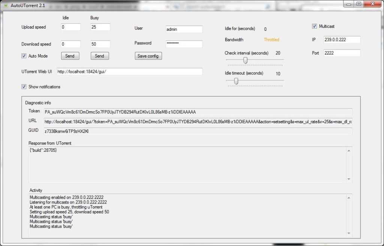Viewport: 384px width, 246px height.
Task: Select the Download speed Busy field
Action: click(100, 44)
